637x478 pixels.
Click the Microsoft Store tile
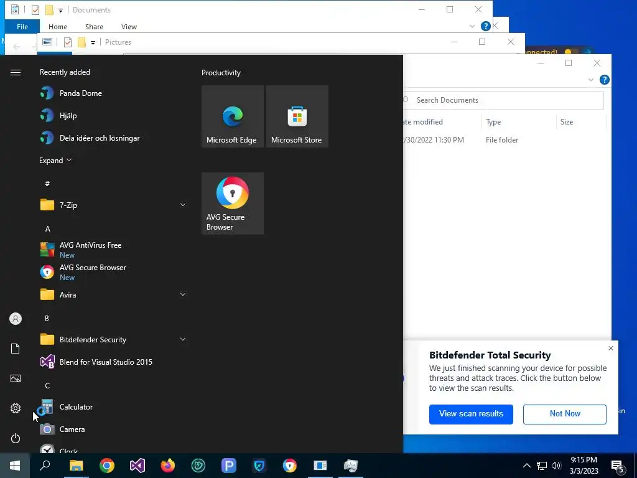click(297, 116)
